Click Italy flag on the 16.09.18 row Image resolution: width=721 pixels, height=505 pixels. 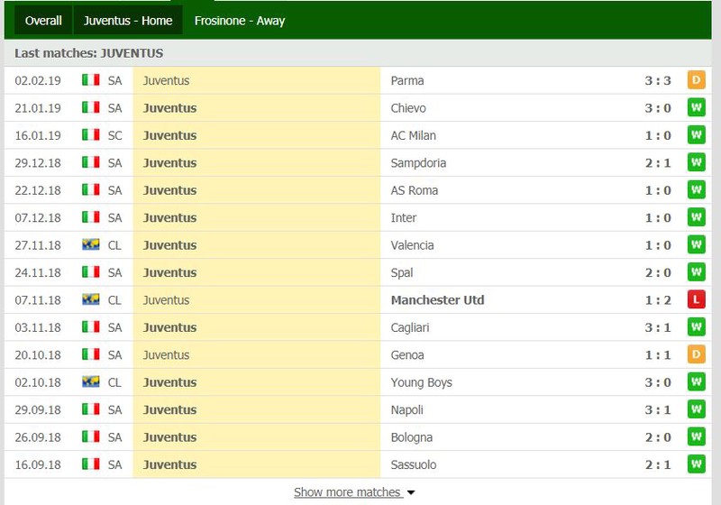(91, 464)
